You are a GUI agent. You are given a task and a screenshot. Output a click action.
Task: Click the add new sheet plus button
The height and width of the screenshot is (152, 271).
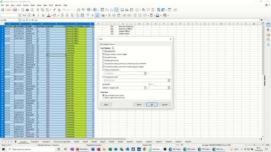pyautogui.click(x=15, y=142)
